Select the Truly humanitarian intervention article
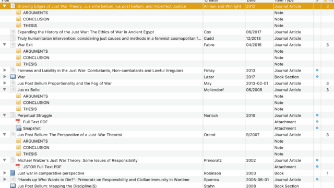 109,38
